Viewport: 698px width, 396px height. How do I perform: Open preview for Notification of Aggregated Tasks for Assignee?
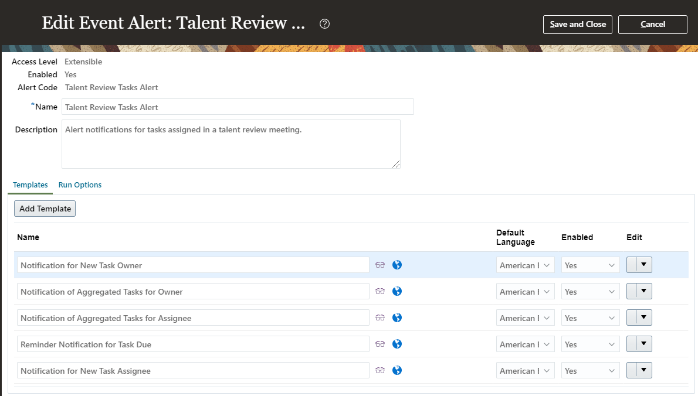click(x=380, y=318)
